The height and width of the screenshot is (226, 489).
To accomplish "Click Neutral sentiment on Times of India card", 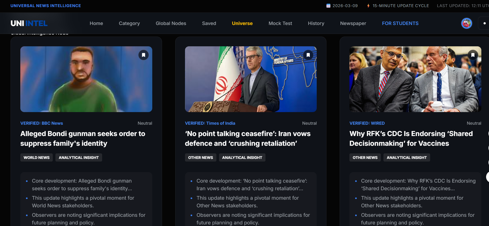I will [x=309, y=123].
